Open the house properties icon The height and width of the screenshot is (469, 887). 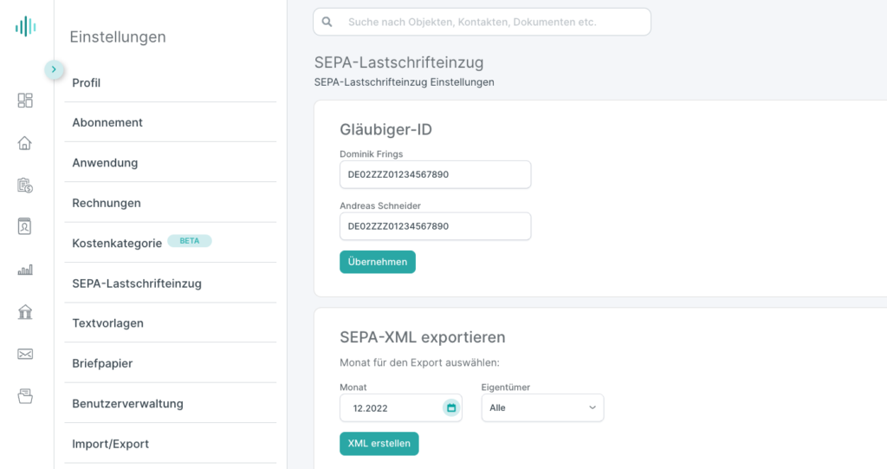click(x=25, y=143)
